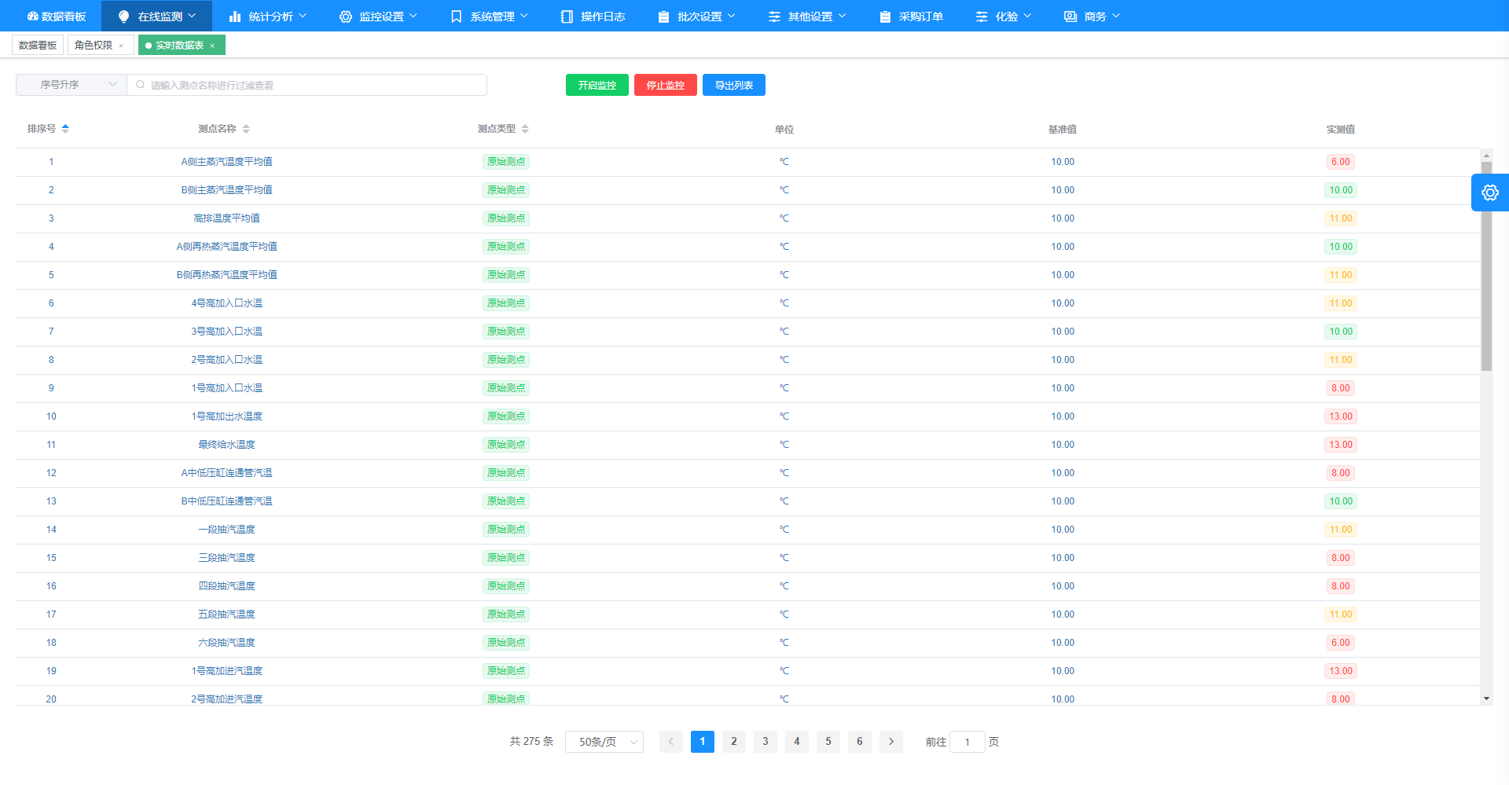This screenshot has width=1509, height=785.
Task: Switch to the 角色权限 tab
Action: coord(94,45)
